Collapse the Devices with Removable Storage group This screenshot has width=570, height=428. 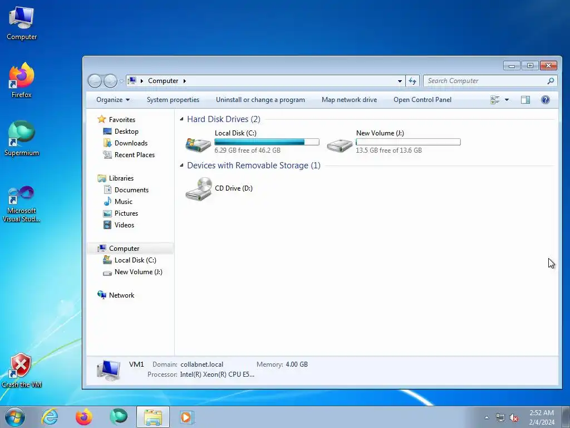(x=181, y=165)
